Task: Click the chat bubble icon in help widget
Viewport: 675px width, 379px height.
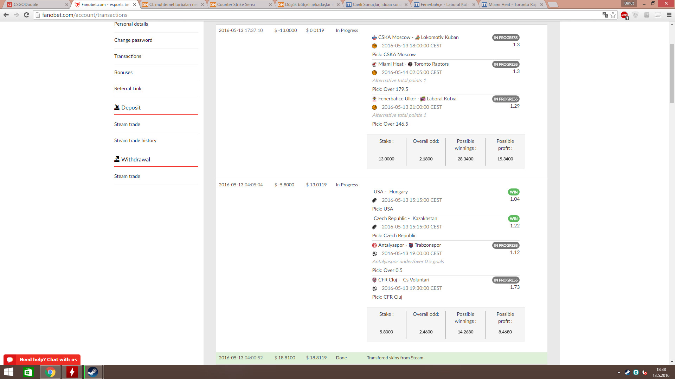Action: click(x=10, y=360)
